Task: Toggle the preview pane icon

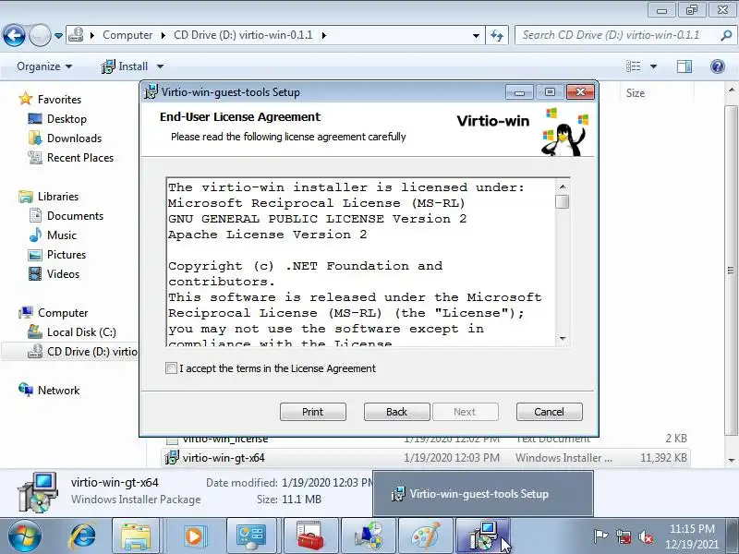Action: coord(684,66)
